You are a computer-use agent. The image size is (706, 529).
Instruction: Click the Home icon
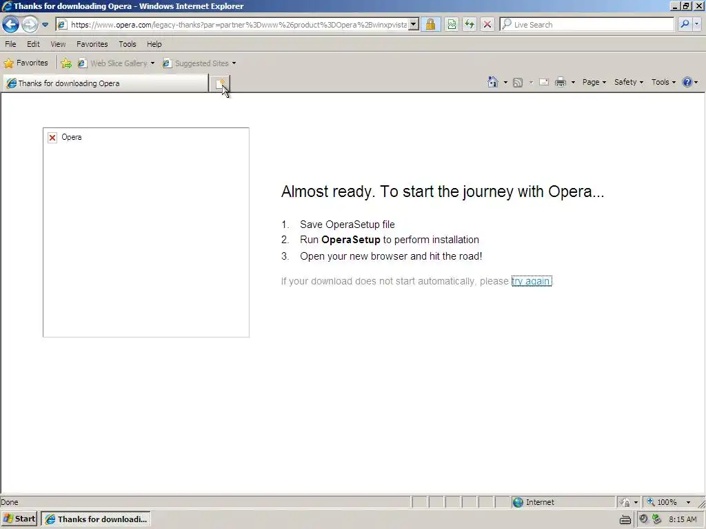[x=492, y=82]
